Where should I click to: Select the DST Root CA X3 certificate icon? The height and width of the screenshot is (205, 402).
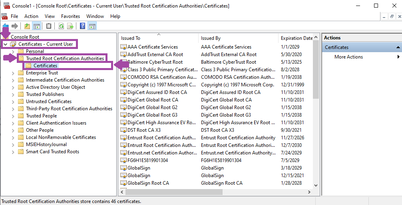[123, 130]
